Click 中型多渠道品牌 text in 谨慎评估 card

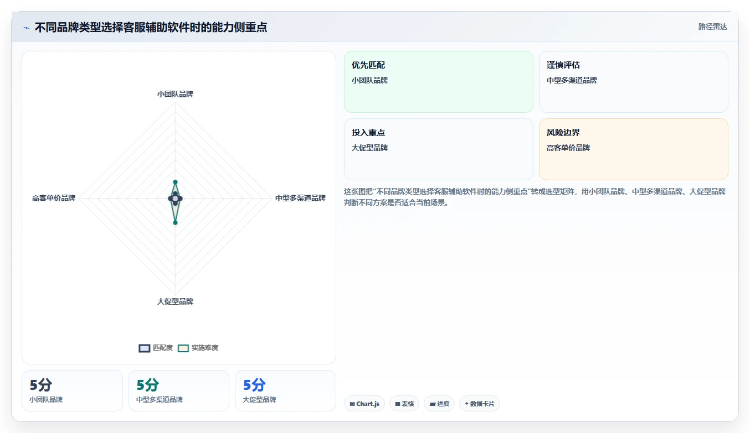[x=572, y=80]
